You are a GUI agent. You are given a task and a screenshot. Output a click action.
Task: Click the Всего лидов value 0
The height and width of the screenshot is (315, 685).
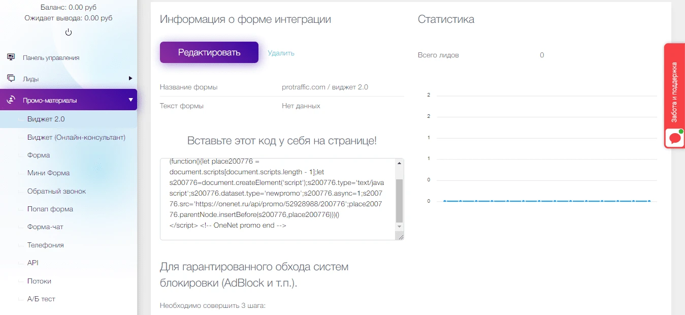(x=542, y=55)
